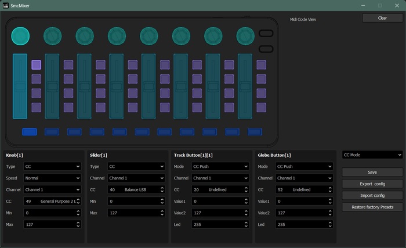Select the first large knob on the mixer
Screen dimensions: 406x248
(20, 36)
